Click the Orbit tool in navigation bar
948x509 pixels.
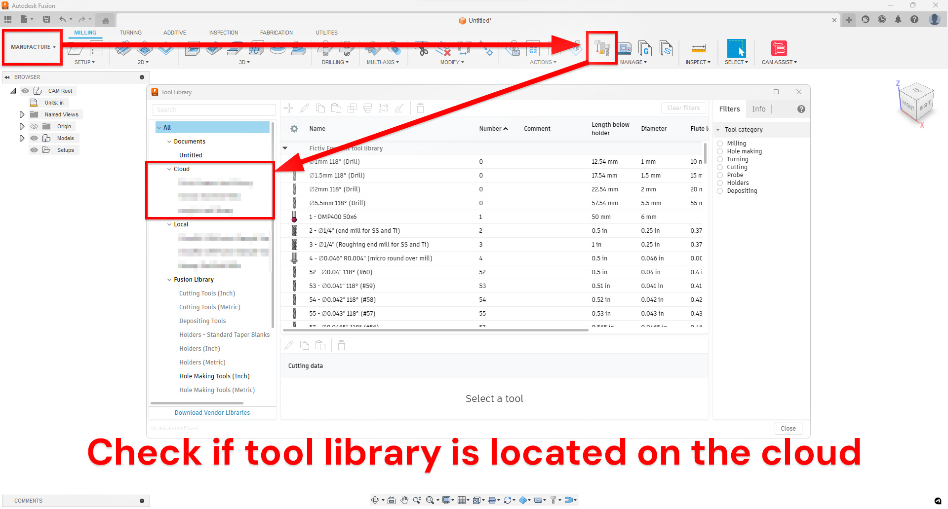(x=375, y=500)
